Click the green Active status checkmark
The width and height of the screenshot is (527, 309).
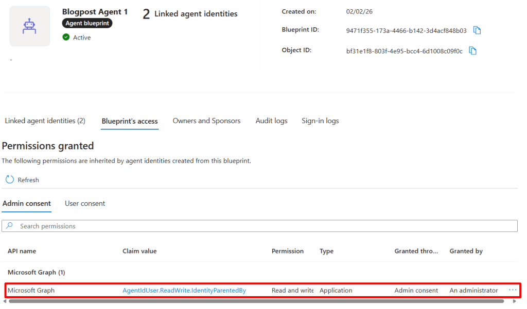tap(66, 37)
